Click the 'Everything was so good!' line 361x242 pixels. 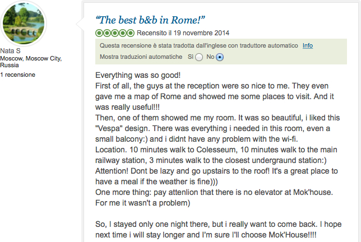[138, 75]
